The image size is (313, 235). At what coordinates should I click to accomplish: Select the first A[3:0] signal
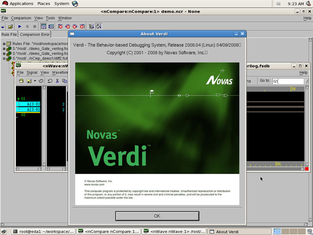33,104
